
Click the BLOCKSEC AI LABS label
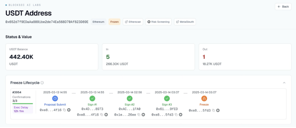pyautogui.click(x=25, y=5)
